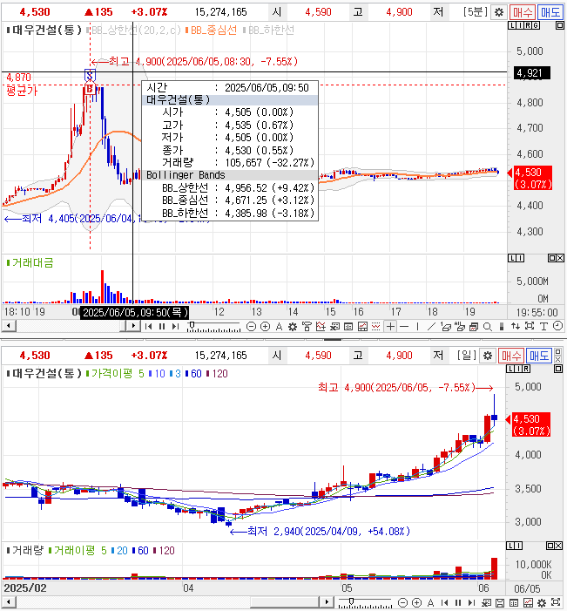Close the 거래대금 indicator panel

560,258
